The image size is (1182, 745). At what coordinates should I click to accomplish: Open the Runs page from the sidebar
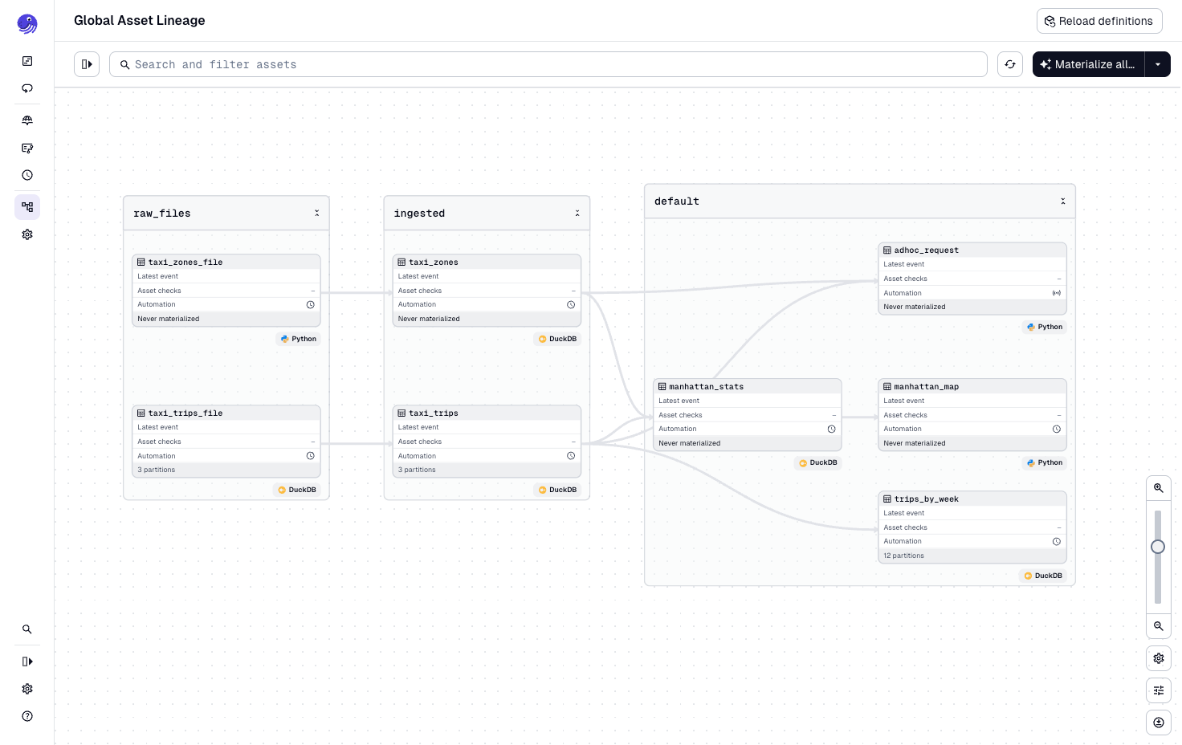tap(27, 88)
